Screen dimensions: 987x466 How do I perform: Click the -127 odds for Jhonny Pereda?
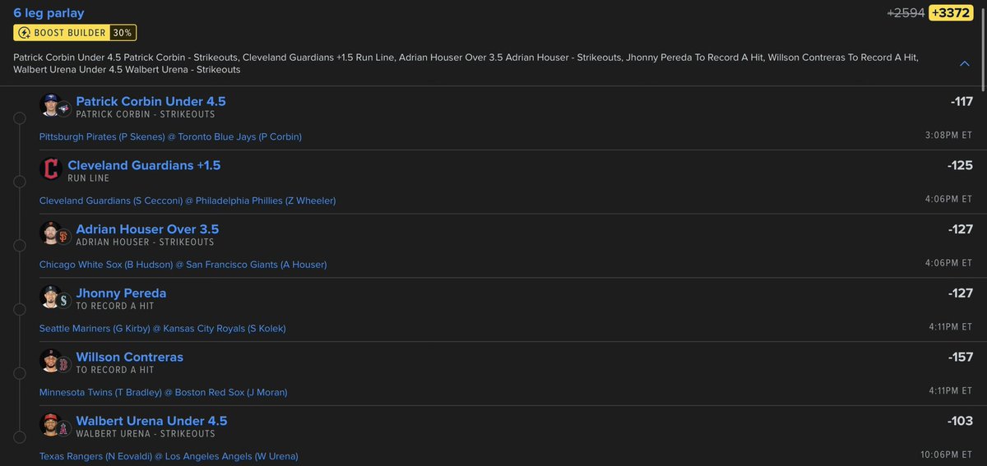click(x=960, y=293)
